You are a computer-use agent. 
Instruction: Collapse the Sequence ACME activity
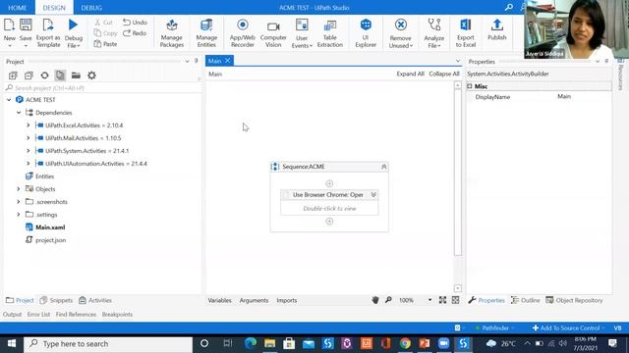(384, 167)
